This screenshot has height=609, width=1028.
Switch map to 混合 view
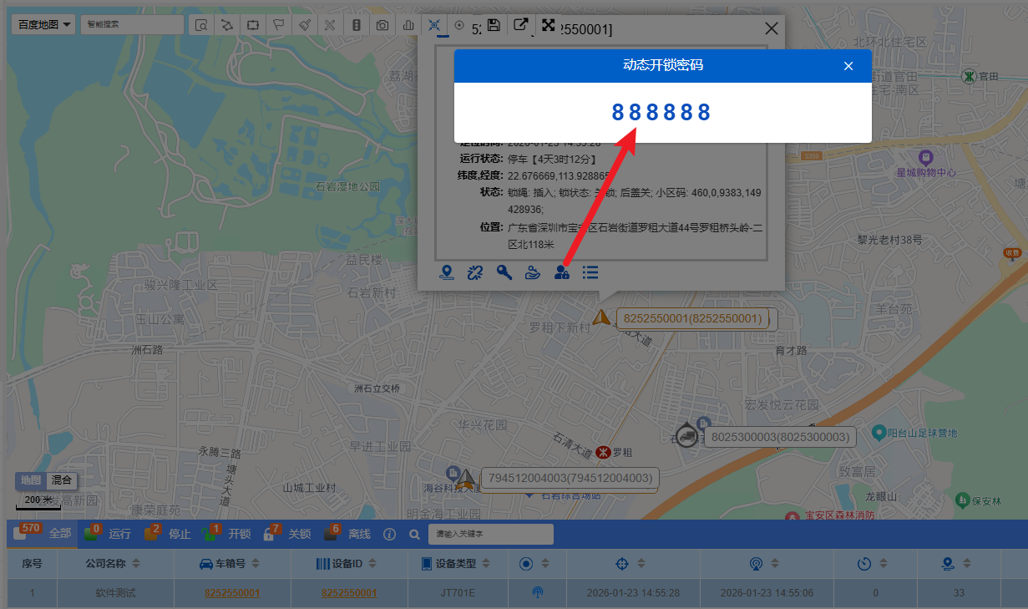62,480
